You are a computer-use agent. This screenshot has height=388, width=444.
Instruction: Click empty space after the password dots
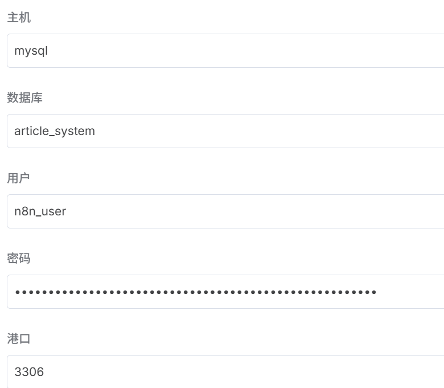click(410, 292)
